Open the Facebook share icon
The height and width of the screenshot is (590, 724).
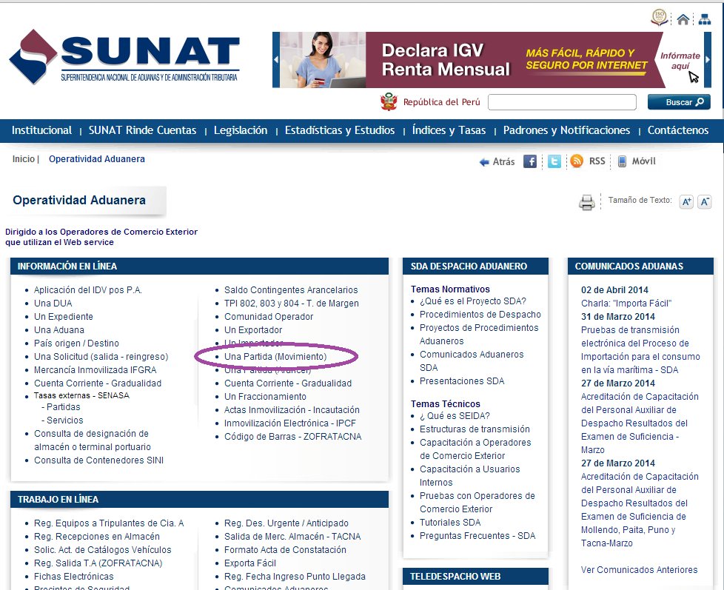[x=530, y=161]
